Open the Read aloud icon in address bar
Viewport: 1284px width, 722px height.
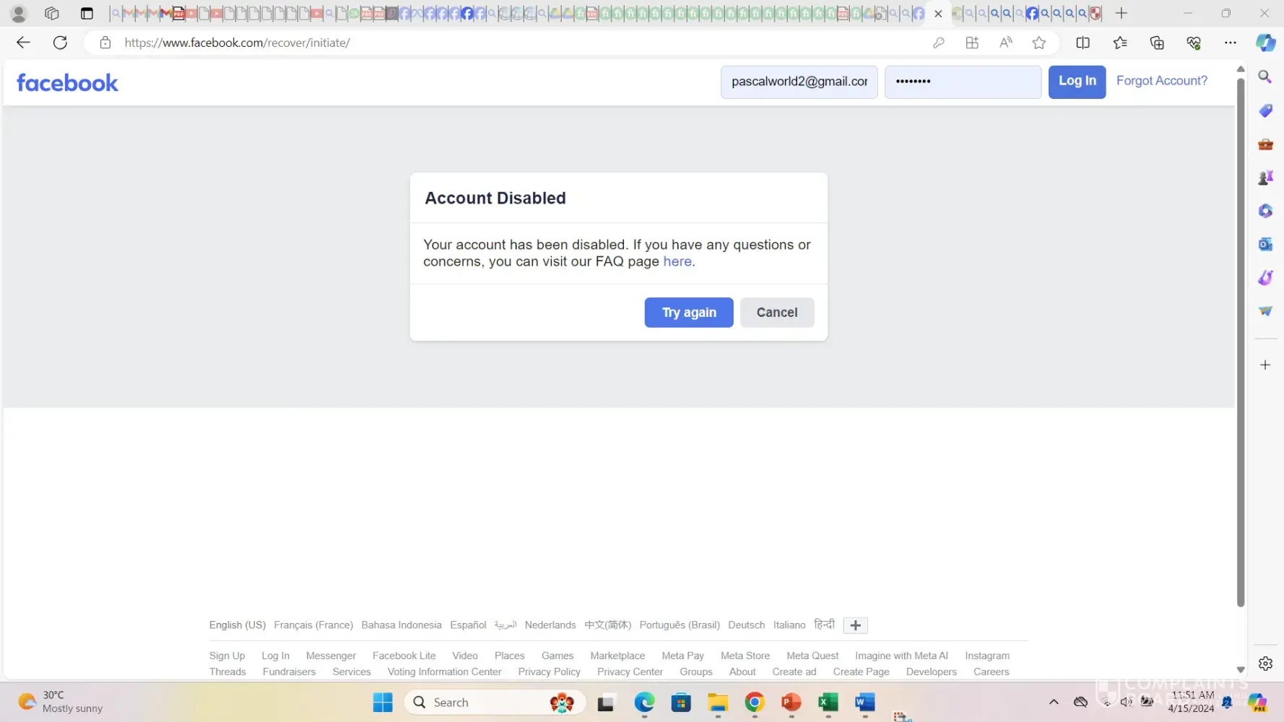[x=1005, y=43]
